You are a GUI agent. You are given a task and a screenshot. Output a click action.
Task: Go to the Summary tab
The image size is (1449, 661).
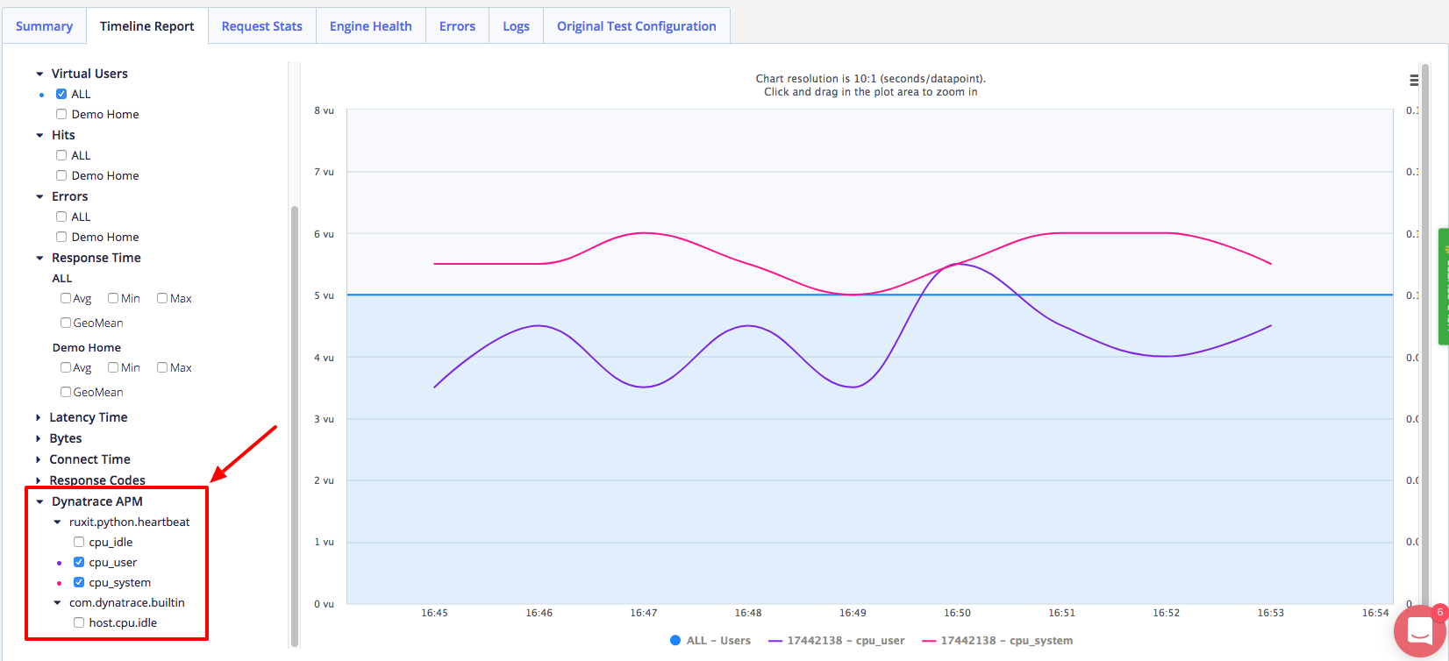click(44, 26)
